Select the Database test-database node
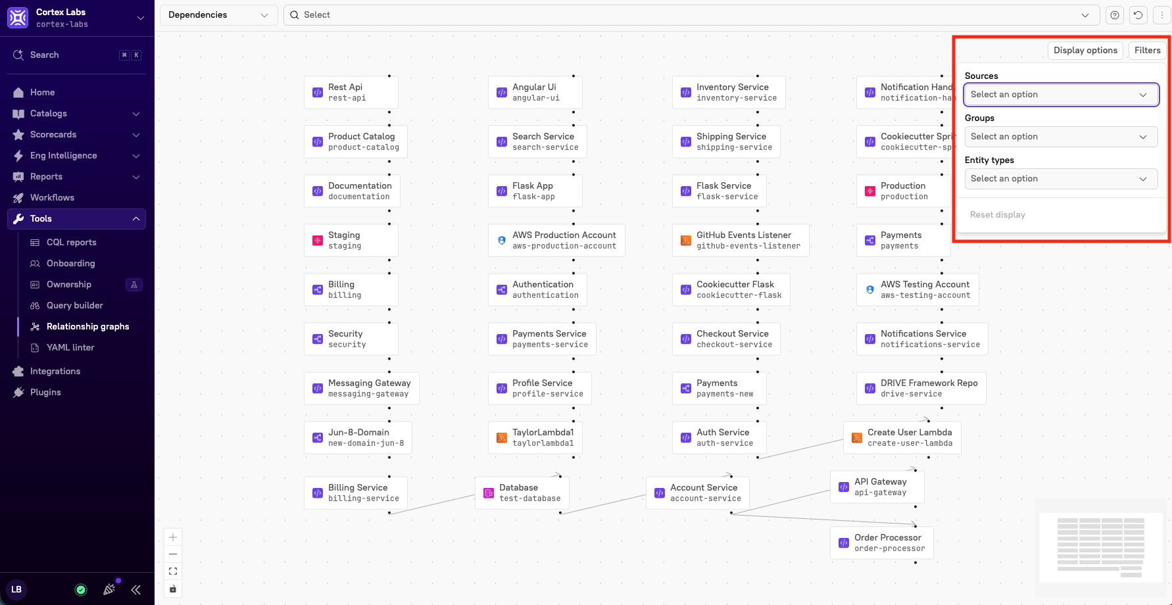The height and width of the screenshot is (605, 1172). tap(522, 493)
